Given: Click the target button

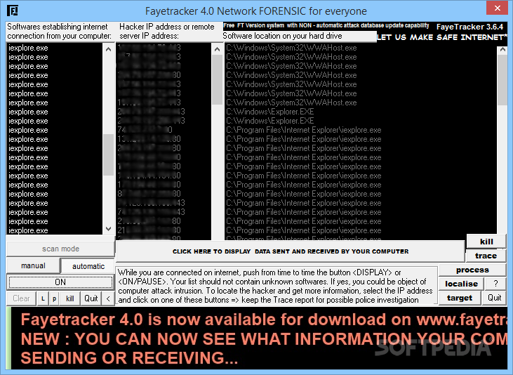Looking at the screenshot, I should [x=460, y=298].
